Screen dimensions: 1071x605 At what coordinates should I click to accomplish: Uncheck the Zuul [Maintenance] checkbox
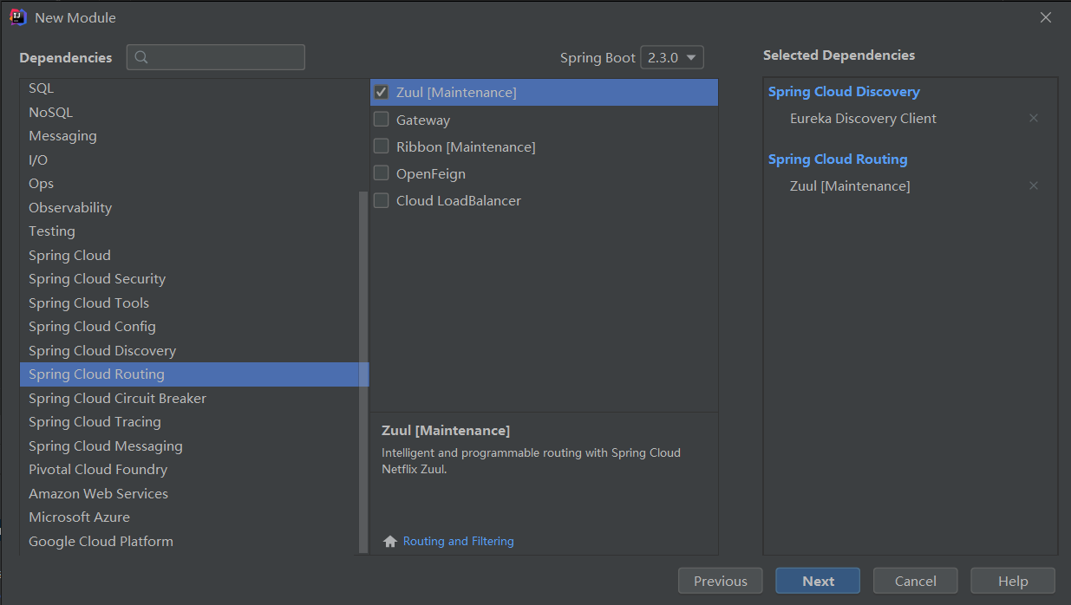tap(381, 92)
